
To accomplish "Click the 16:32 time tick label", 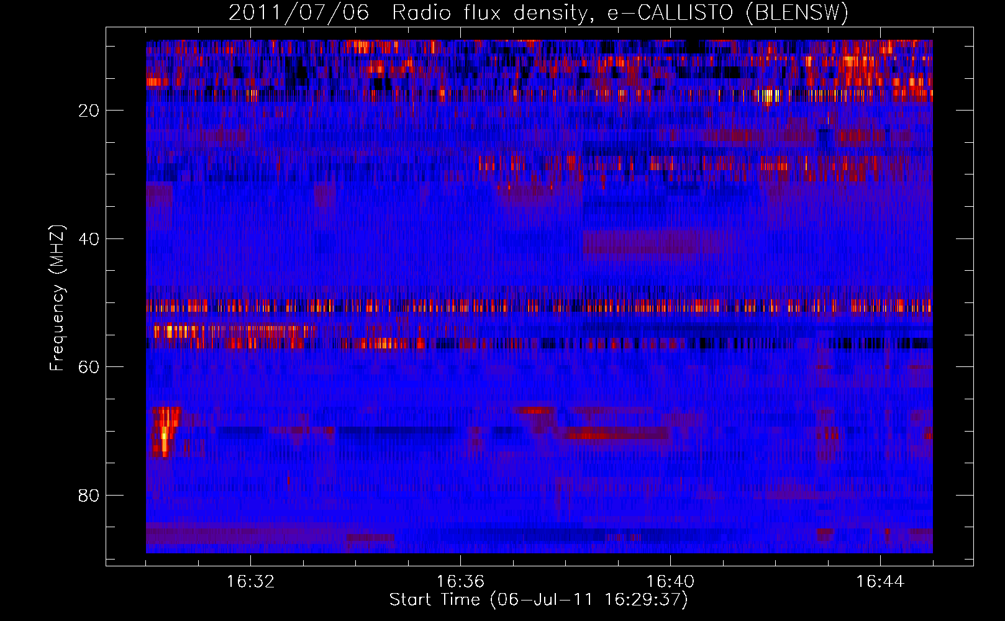I will coord(250,582).
